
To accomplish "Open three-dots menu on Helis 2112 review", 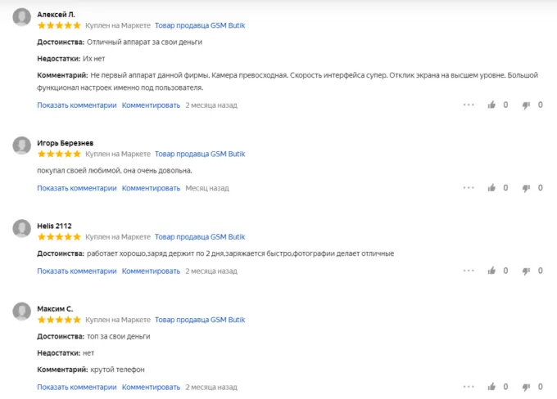I will coord(469,271).
